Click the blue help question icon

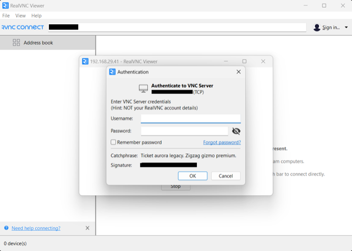(x=6, y=228)
